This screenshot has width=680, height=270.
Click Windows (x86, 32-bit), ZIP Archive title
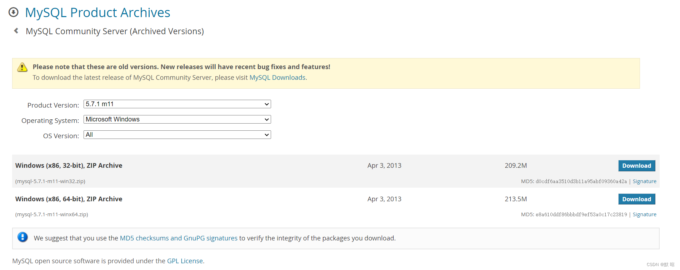(69, 166)
